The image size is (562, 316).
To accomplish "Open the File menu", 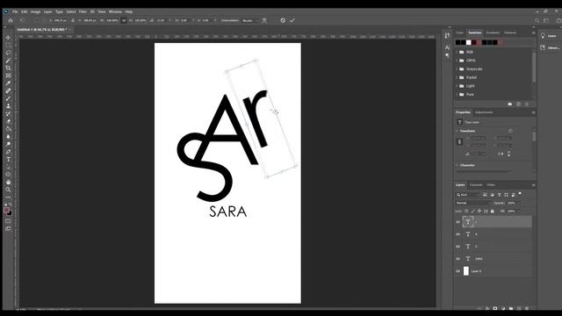I will pos(15,11).
